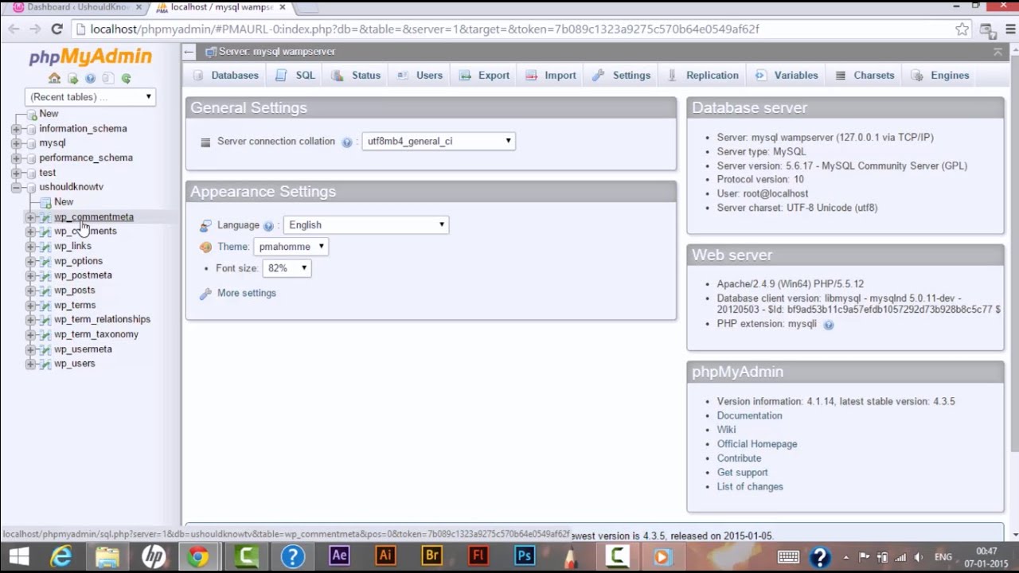Image resolution: width=1019 pixels, height=573 pixels.
Task: Select the wp_term_relationships table
Action: click(102, 320)
